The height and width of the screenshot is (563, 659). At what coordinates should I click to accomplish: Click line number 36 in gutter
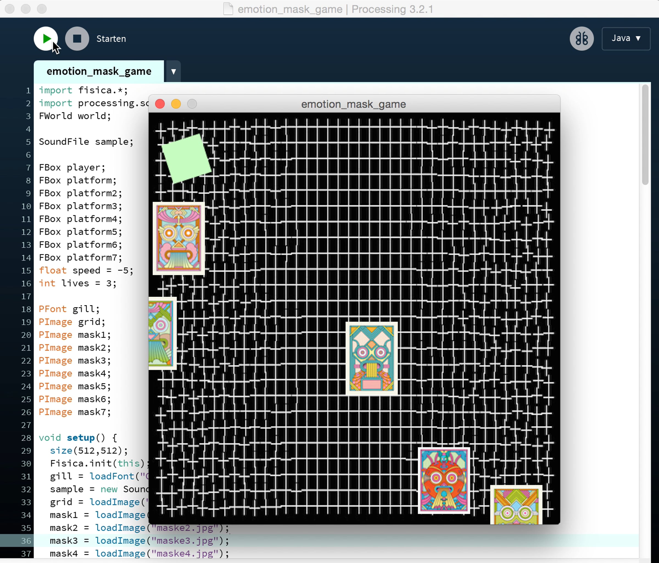(x=26, y=541)
